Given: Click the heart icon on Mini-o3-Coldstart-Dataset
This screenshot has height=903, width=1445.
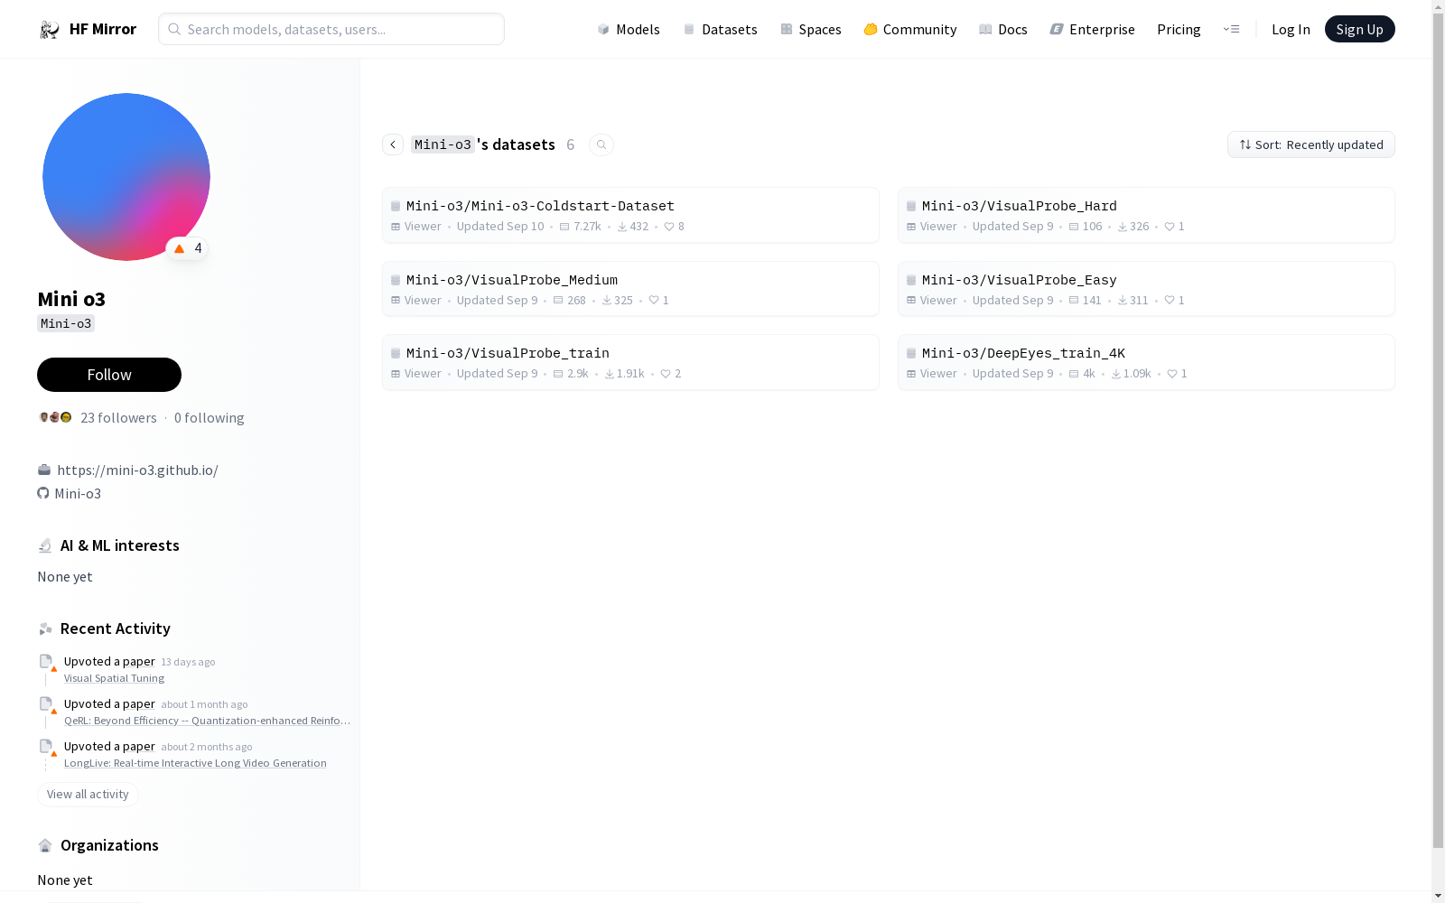Looking at the screenshot, I should pyautogui.click(x=669, y=227).
